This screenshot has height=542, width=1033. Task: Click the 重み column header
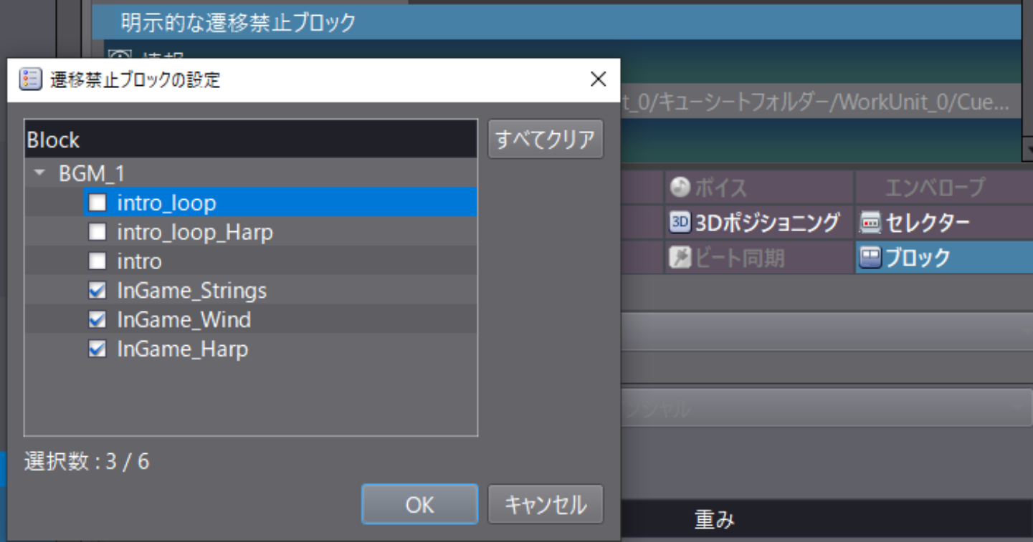click(714, 520)
